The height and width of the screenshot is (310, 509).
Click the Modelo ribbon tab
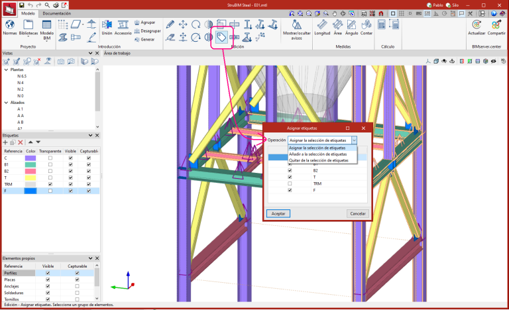(x=28, y=13)
